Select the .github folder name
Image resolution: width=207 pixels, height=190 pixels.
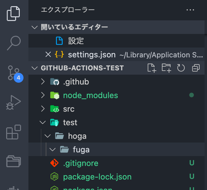pos(76,82)
